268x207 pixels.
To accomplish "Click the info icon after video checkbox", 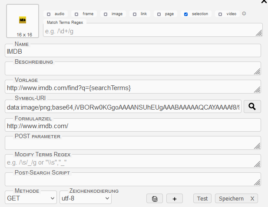I will point(244,14).
